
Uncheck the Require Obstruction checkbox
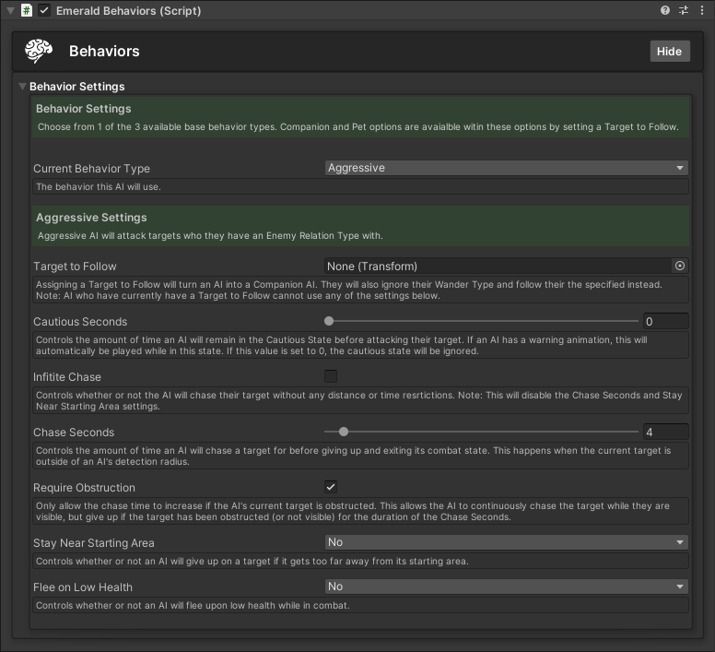pyautogui.click(x=331, y=487)
